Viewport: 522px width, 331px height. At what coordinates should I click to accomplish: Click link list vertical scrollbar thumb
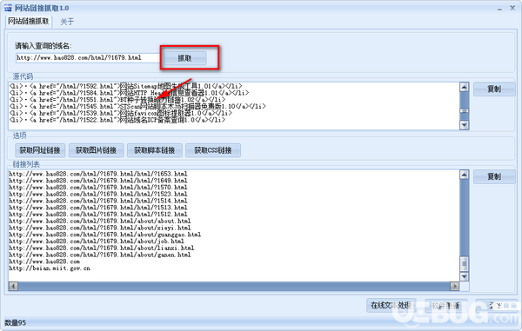[x=464, y=264]
